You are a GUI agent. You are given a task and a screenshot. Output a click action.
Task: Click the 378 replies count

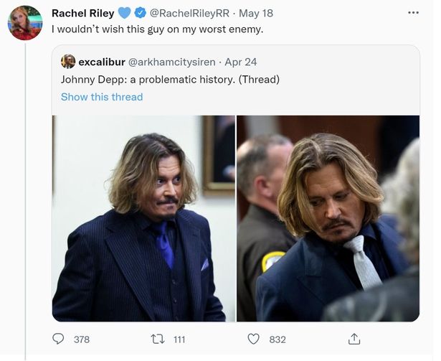pyautogui.click(x=82, y=339)
